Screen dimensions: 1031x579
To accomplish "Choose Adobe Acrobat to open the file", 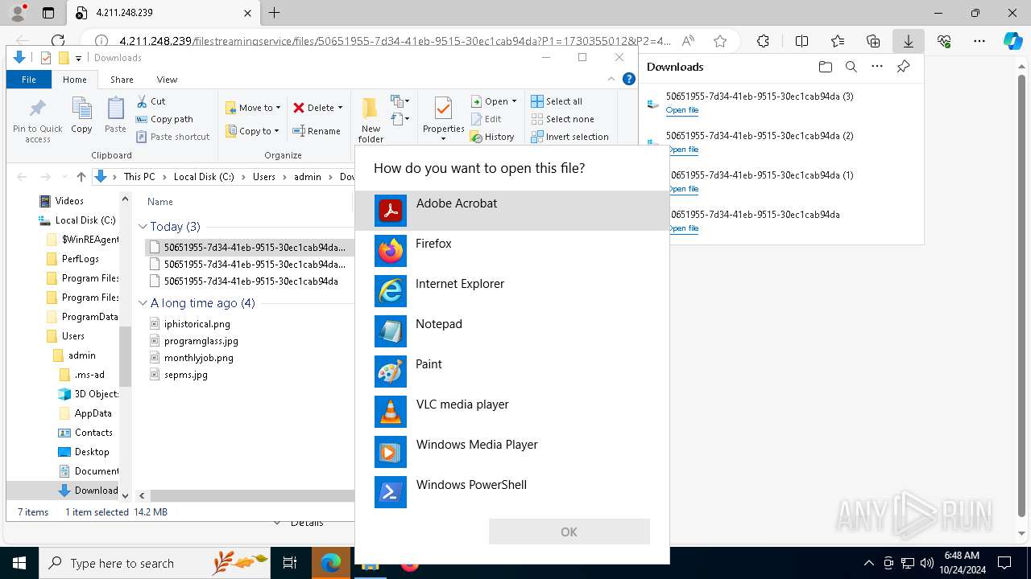I will tap(512, 211).
